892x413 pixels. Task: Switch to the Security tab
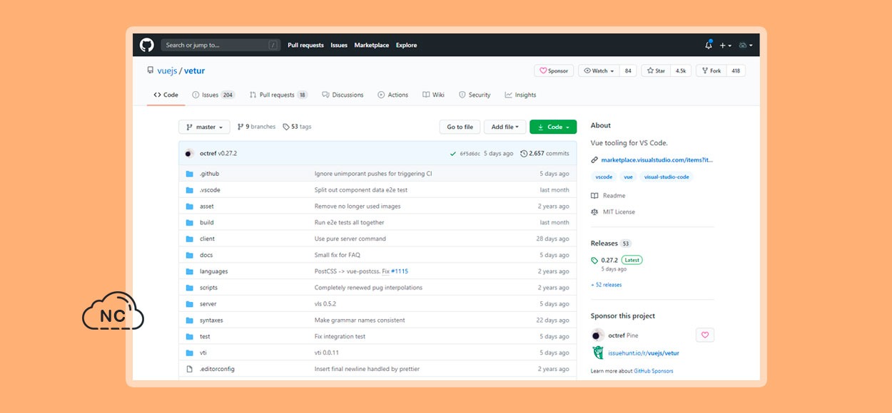pos(475,95)
